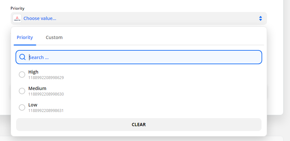Select the High radio button
This screenshot has height=141, width=290.
[x=22, y=75]
